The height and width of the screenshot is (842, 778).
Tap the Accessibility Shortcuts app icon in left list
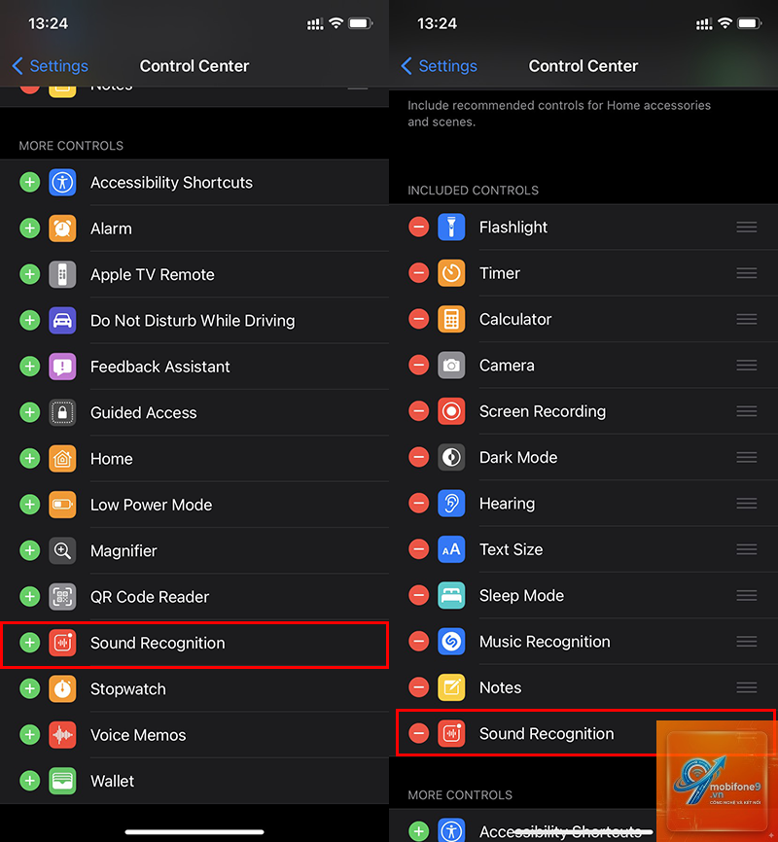click(x=62, y=183)
